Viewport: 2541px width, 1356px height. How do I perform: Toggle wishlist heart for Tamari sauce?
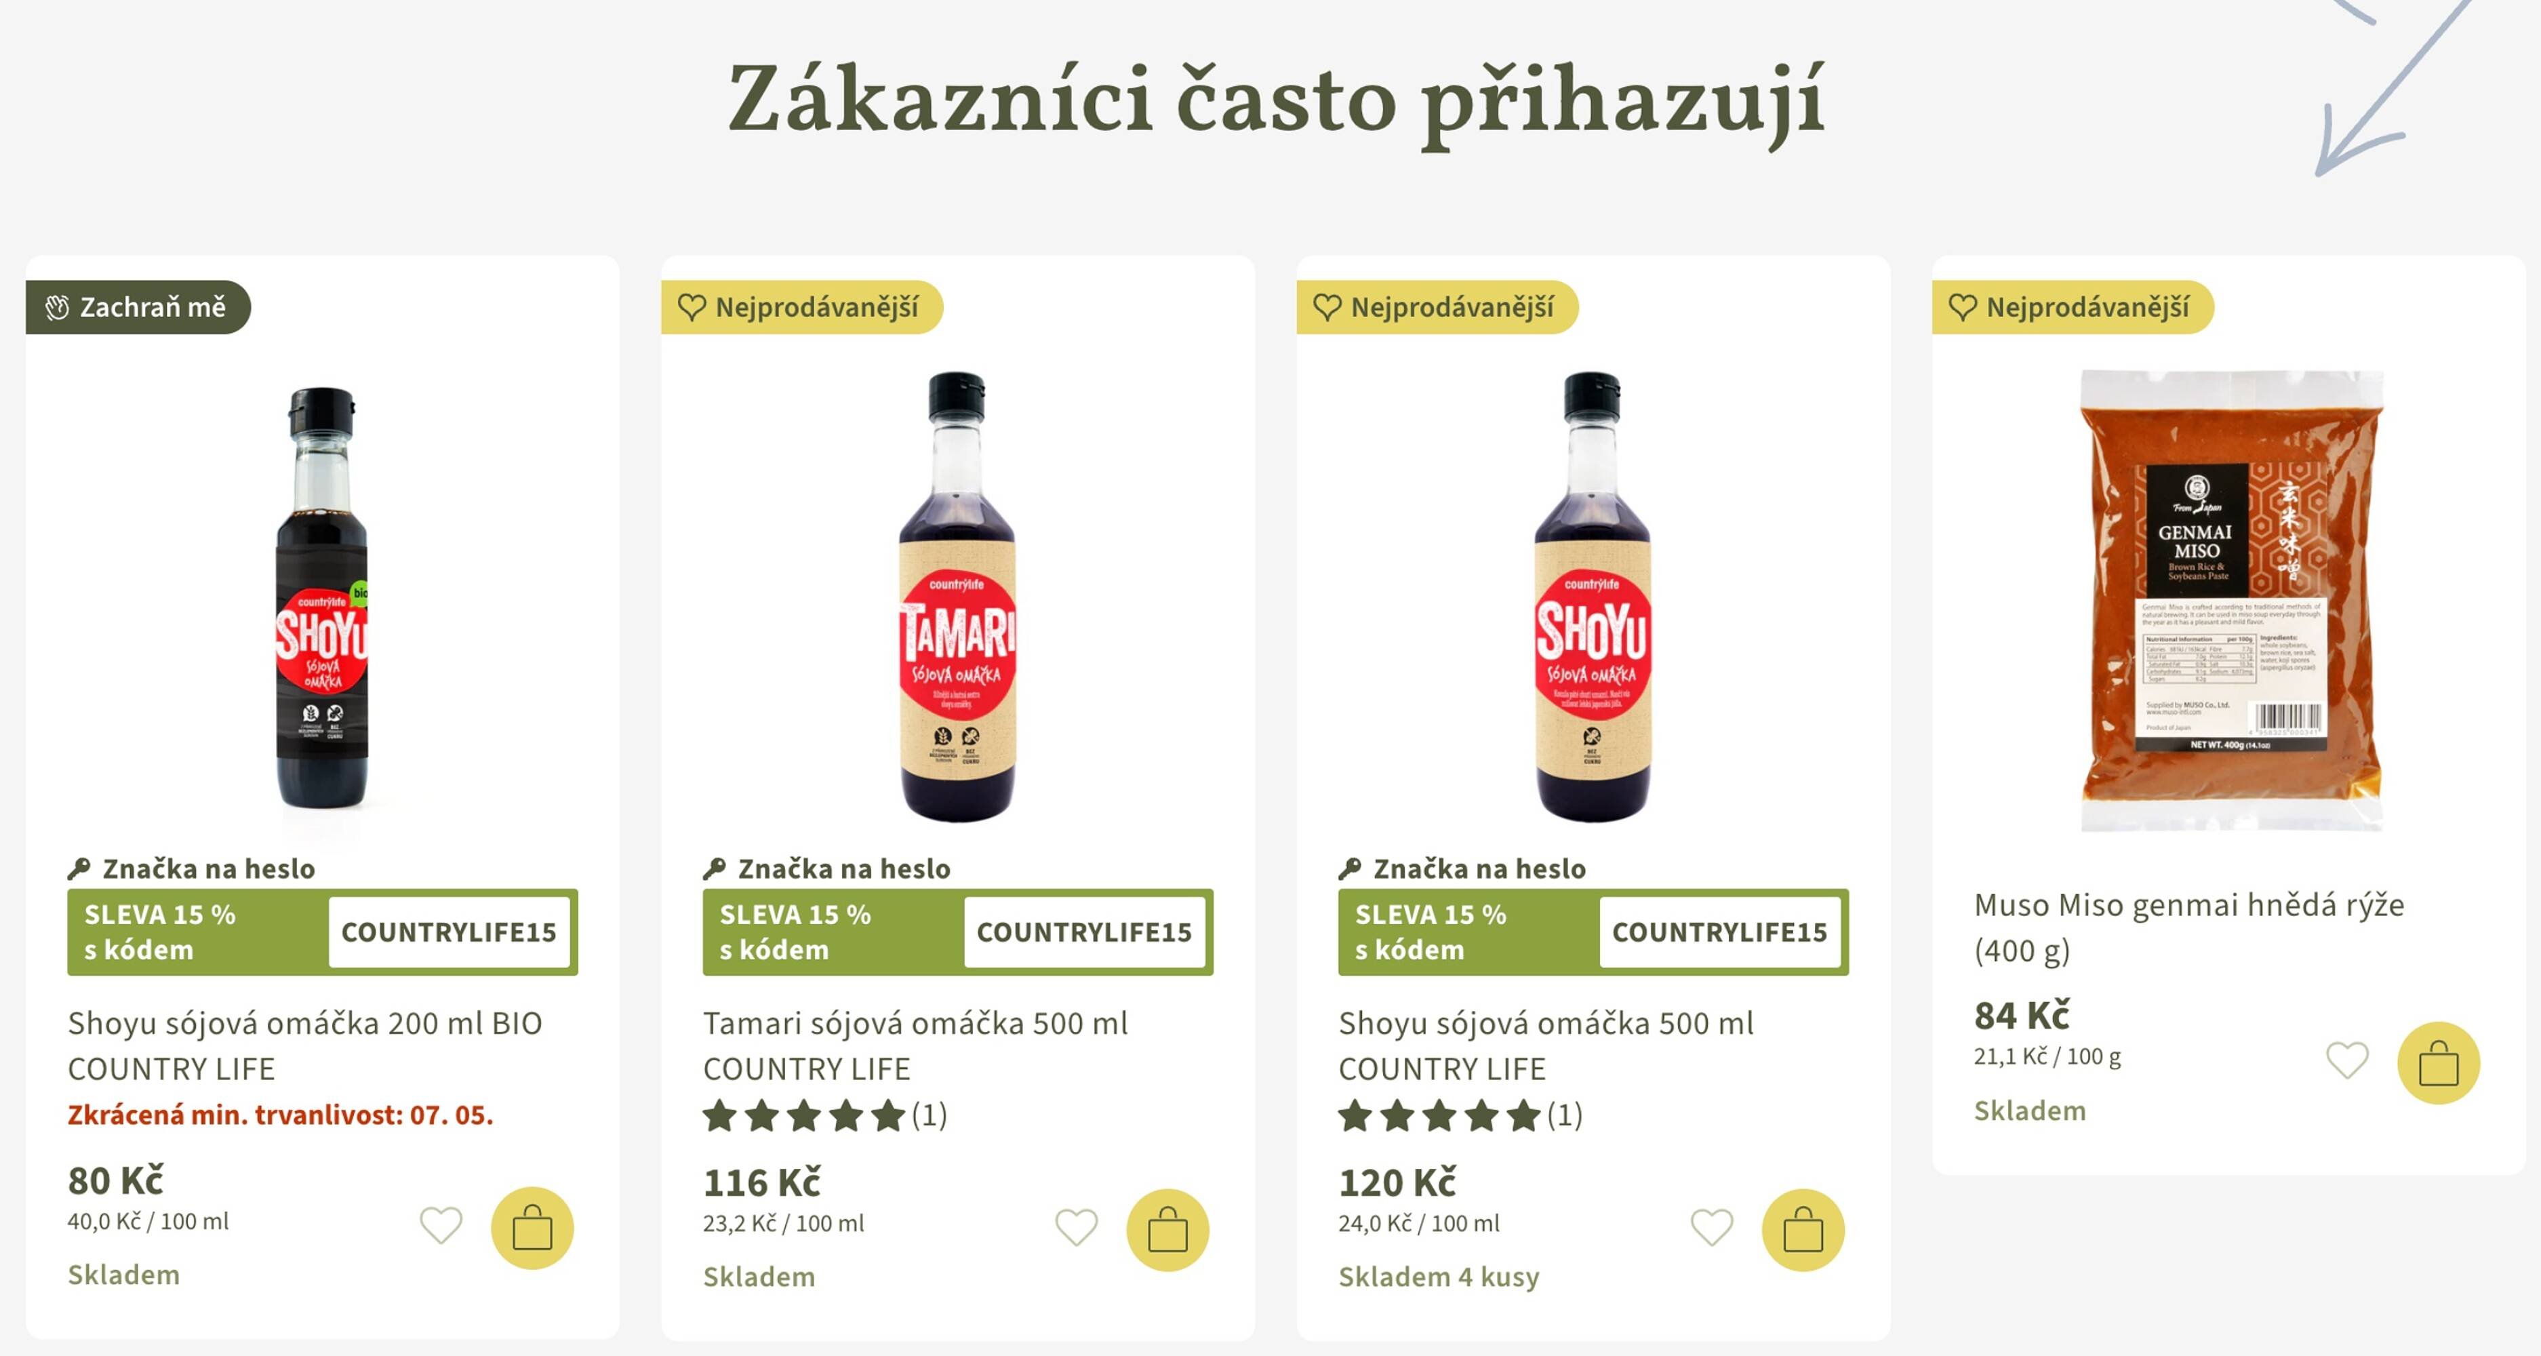click(x=1076, y=1228)
